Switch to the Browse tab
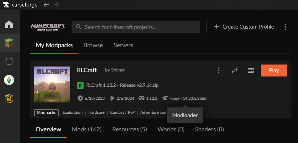 93,45
